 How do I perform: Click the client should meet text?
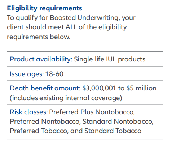35,27
